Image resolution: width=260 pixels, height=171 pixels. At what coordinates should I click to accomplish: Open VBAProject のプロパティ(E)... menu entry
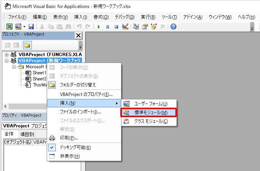point(84,94)
